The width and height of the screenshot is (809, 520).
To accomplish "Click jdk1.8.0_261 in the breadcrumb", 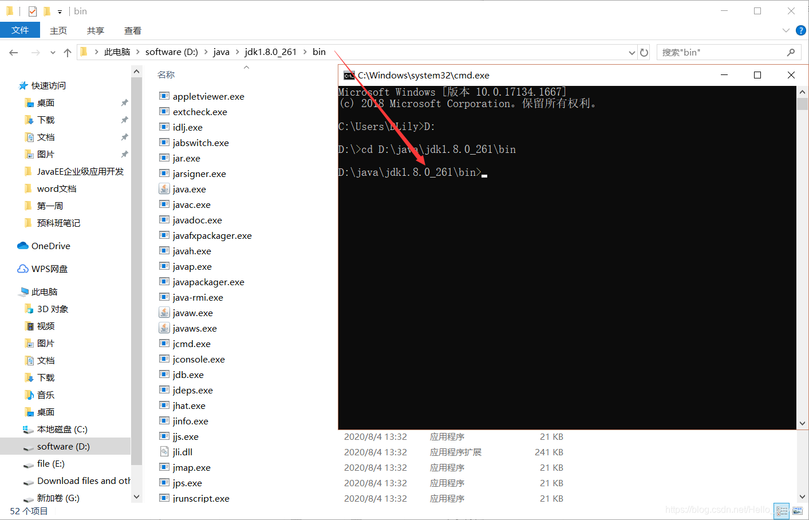I will [x=271, y=52].
